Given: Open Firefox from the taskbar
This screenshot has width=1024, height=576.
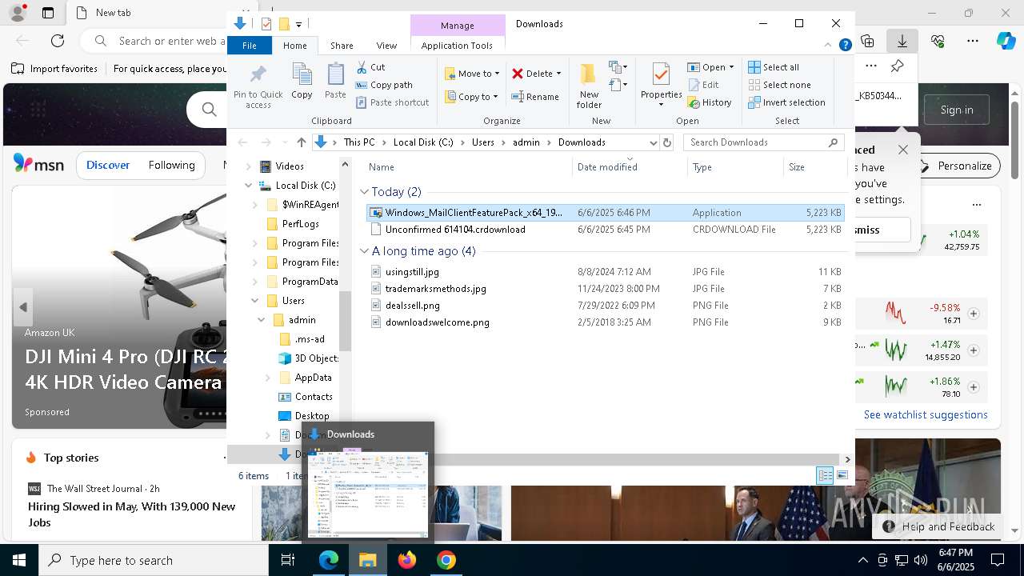Looking at the screenshot, I should [x=407, y=560].
